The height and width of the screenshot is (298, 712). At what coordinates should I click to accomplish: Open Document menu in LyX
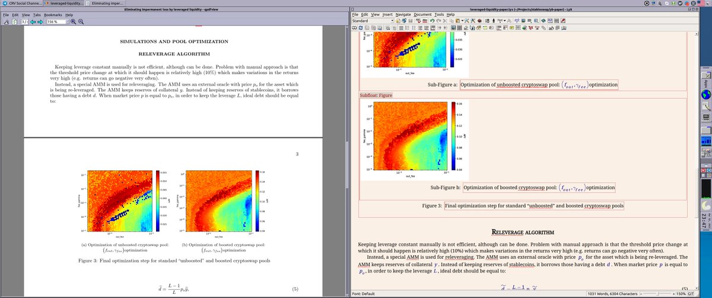422,14
